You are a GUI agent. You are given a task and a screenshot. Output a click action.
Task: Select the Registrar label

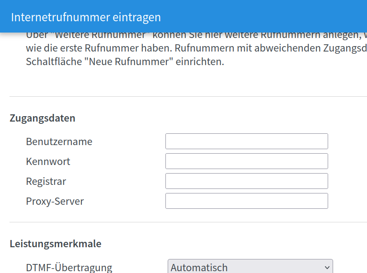(x=46, y=181)
